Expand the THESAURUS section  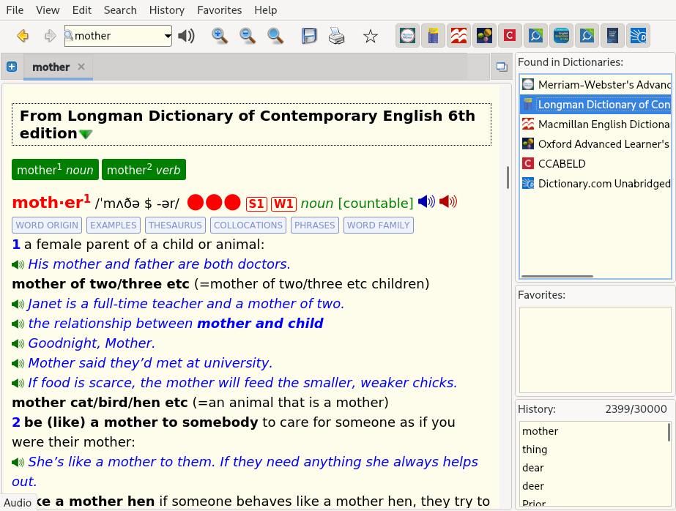click(x=175, y=225)
